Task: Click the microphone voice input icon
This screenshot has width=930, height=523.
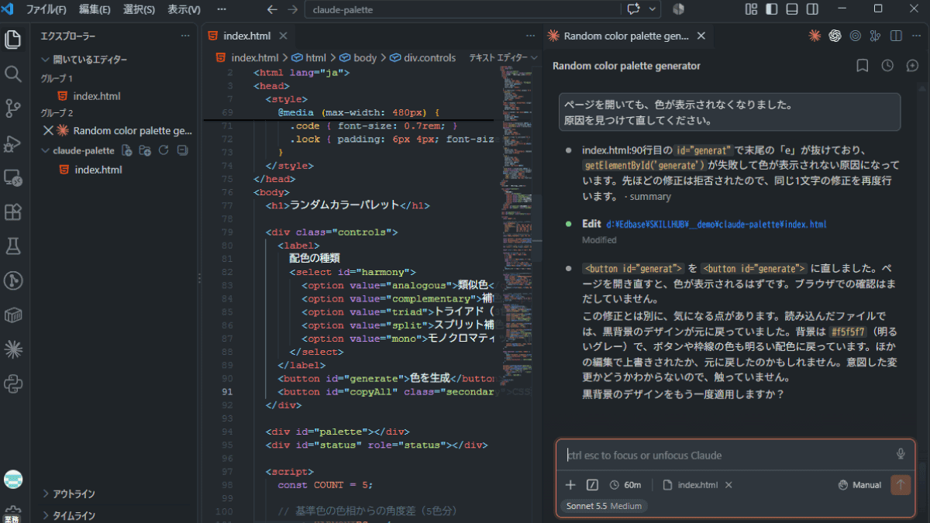Action: coord(901,455)
